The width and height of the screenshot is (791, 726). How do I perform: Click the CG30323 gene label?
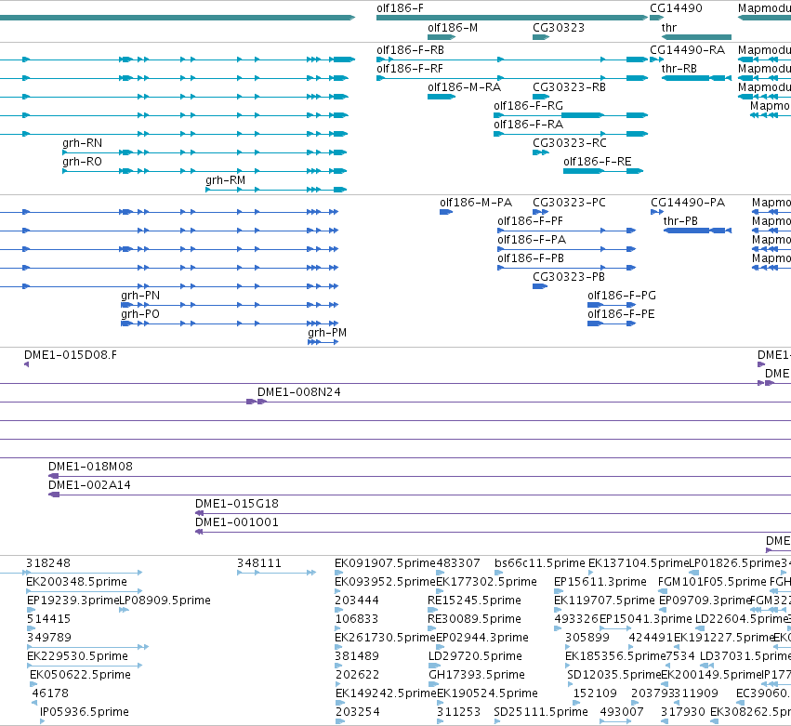tap(559, 28)
